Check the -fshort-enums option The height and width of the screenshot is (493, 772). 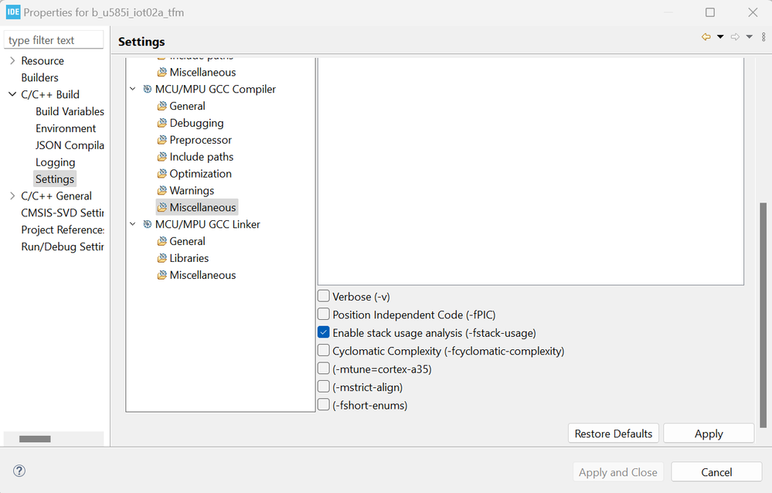(x=324, y=405)
